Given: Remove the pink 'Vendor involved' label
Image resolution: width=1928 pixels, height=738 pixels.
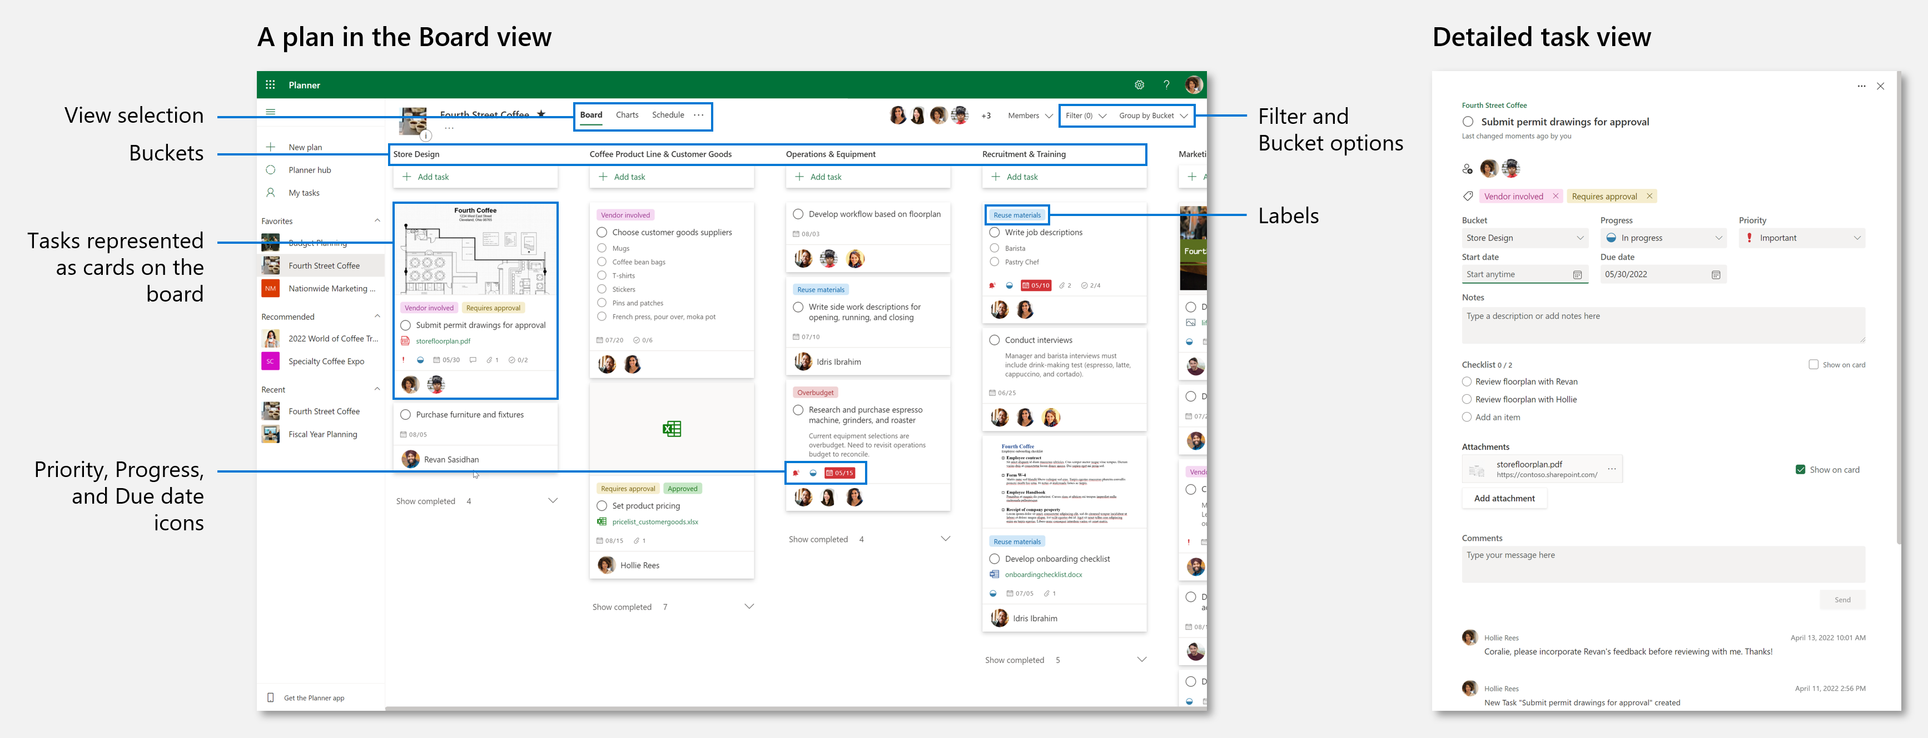Looking at the screenshot, I should [1556, 197].
